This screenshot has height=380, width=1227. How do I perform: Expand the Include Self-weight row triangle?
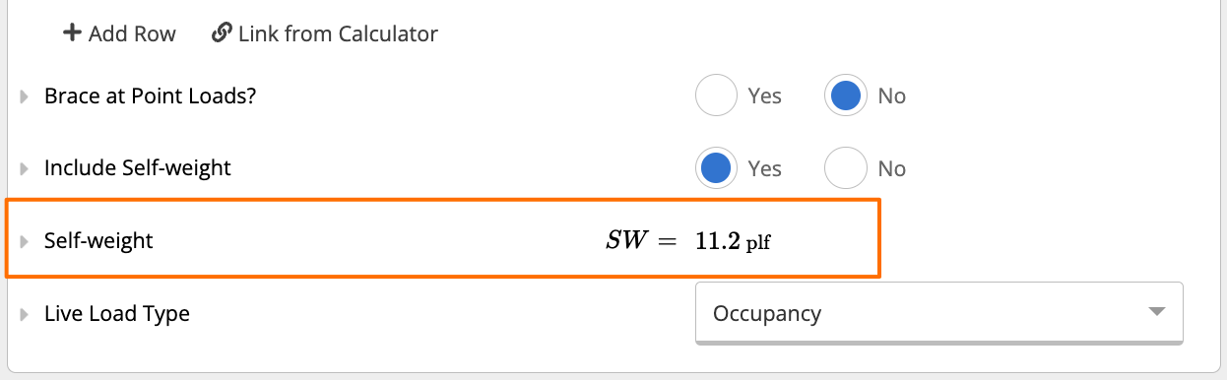(x=25, y=168)
